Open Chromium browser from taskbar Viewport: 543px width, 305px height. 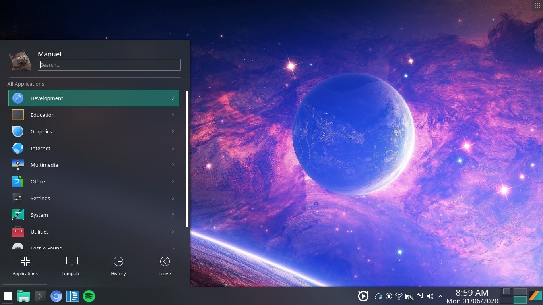56,296
